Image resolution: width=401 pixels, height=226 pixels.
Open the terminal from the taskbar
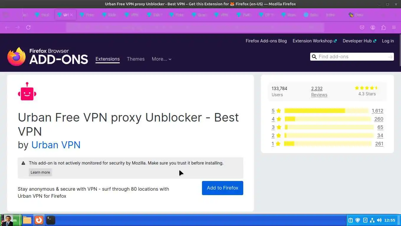pyautogui.click(x=51, y=220)
